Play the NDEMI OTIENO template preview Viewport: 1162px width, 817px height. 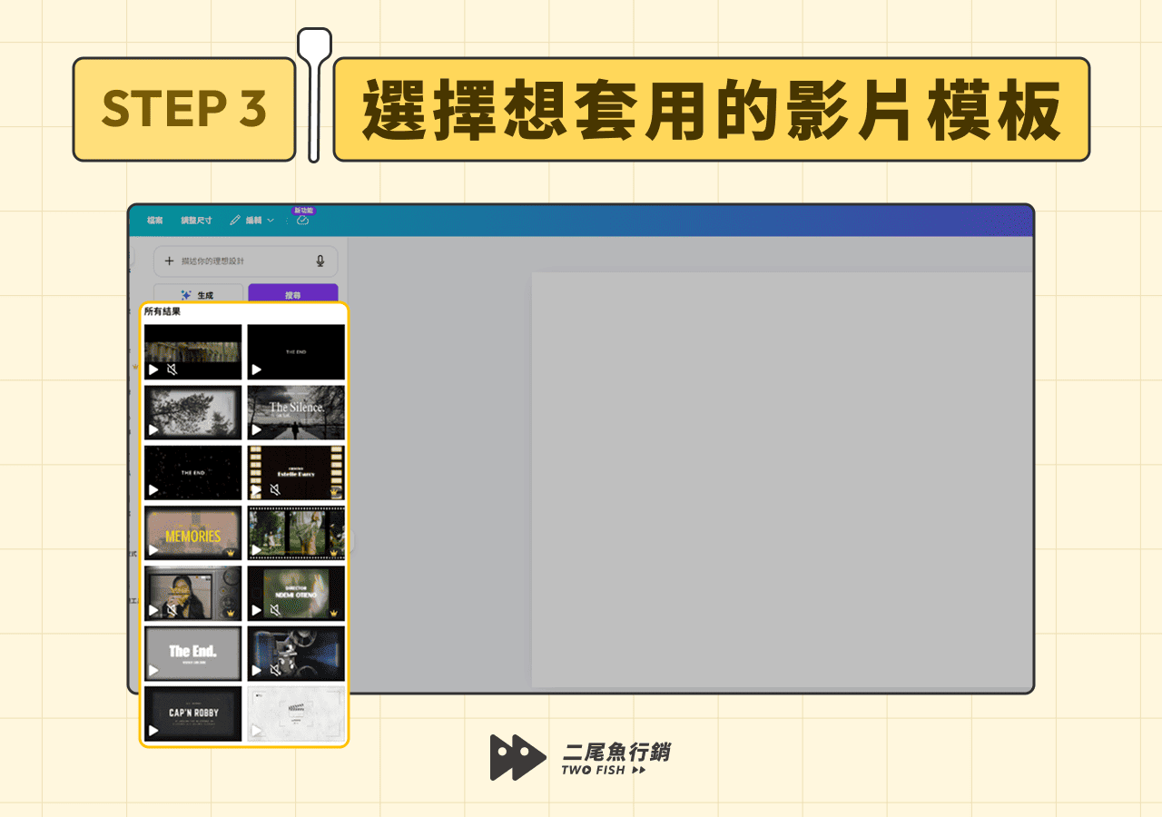257,610
